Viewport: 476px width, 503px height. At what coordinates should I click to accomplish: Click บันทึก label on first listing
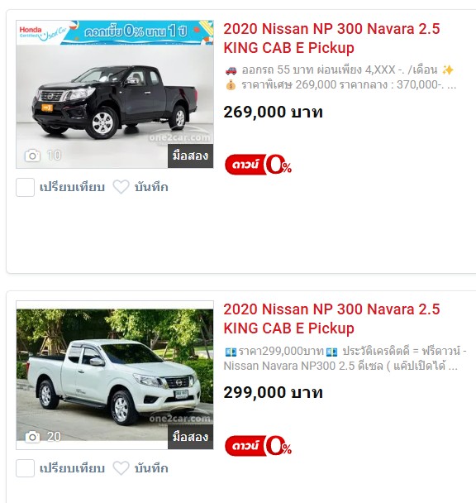[x=151, y=187]
